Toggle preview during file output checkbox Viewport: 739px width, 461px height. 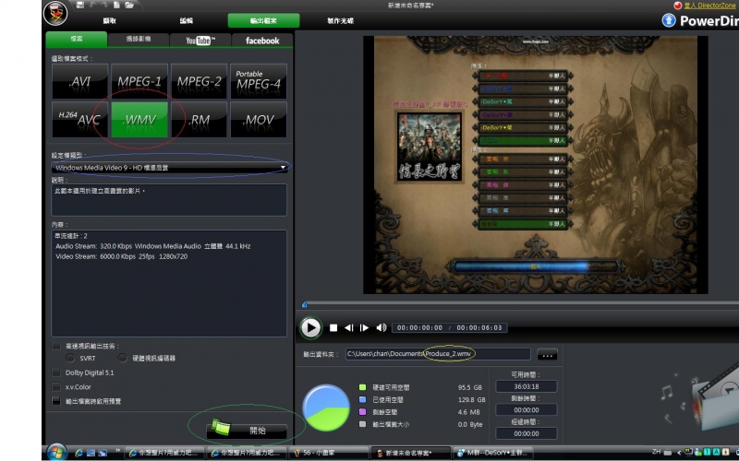coord(56,401)
